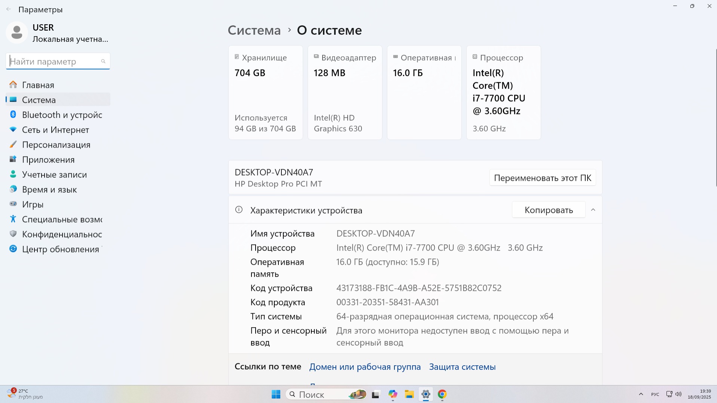717x403 pixels.
Task: Select Gaming in settings sidebar
Action: click(x=33, y=204)
